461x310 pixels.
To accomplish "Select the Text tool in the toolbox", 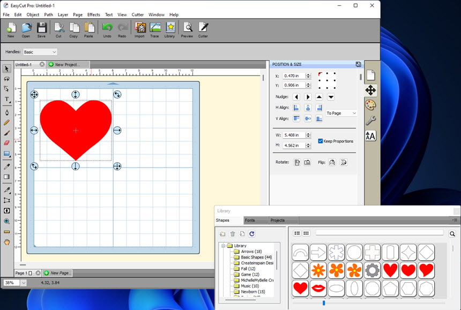I will (x=6, y=99).
